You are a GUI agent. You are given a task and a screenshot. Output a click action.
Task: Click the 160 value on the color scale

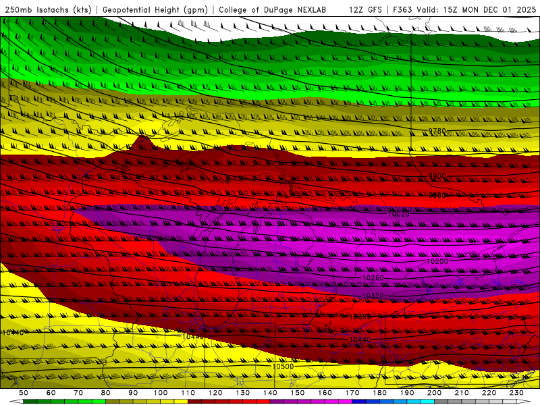pos(325,393)
